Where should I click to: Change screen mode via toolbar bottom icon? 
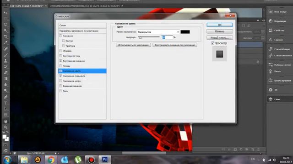click(x=5, y=151)
